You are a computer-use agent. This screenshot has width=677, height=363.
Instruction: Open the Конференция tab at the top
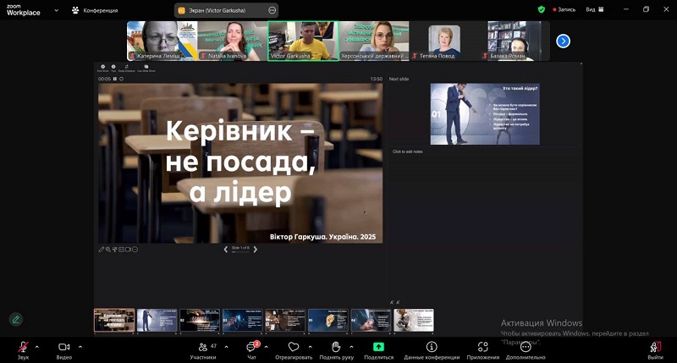point(94,10)
